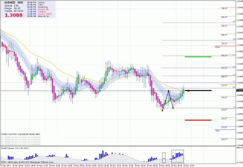The width and height of the screenshot is (243, 167).
Task: Click the AUDNZD symbol label
Action: (10, 3)
